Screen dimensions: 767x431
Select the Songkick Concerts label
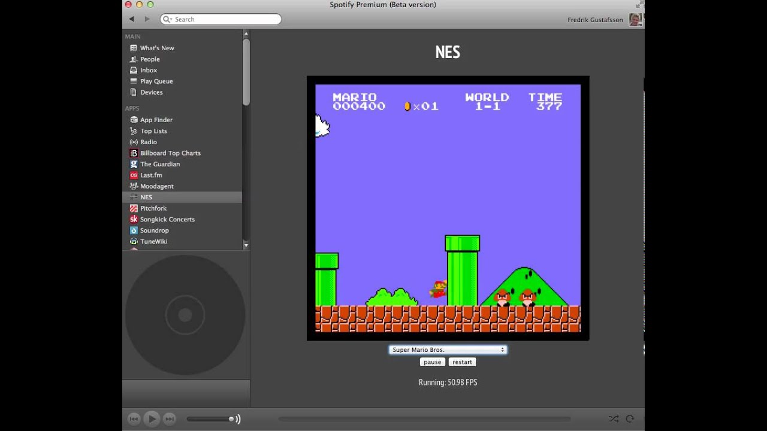[167, 219]
